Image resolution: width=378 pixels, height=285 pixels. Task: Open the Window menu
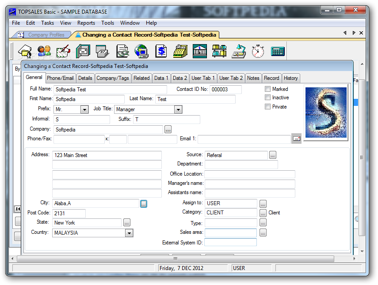pos(130,23)
